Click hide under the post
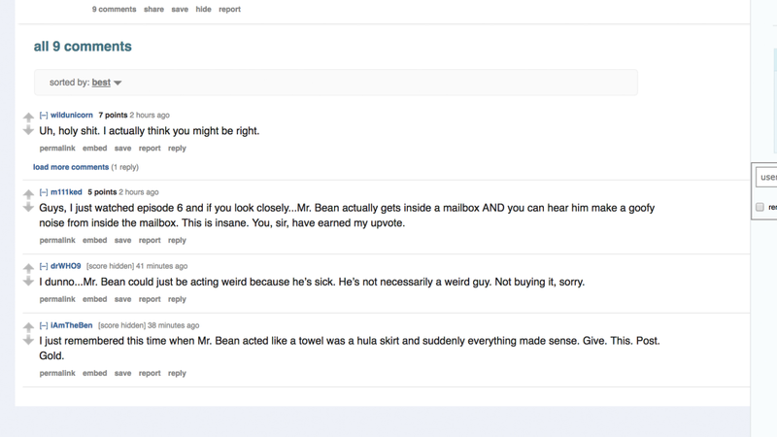Screen dimensions: 777x437 coord(203,10)
